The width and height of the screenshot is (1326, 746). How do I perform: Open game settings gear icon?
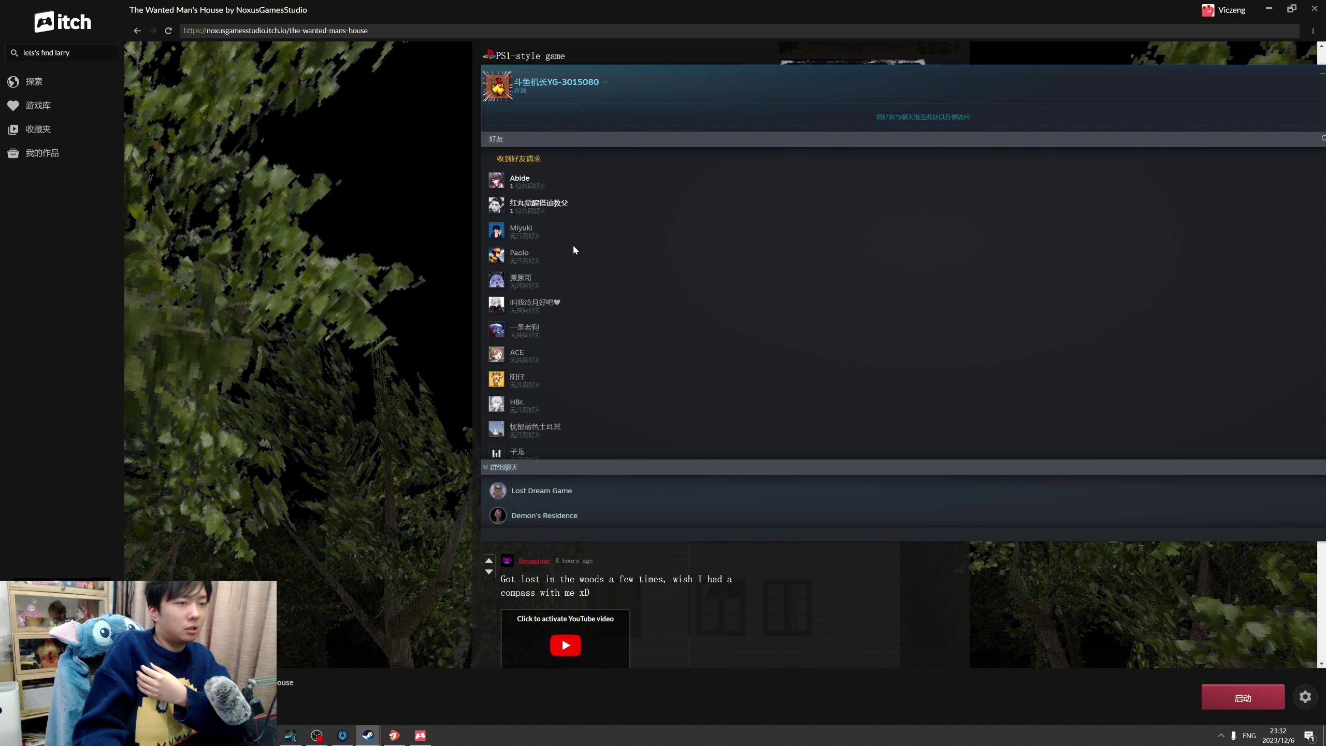pos(1305,697)
